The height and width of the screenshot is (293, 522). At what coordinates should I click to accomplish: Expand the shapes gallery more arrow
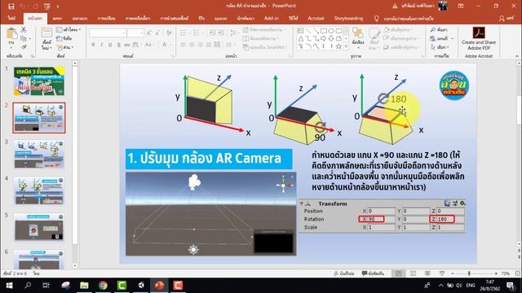346,47
